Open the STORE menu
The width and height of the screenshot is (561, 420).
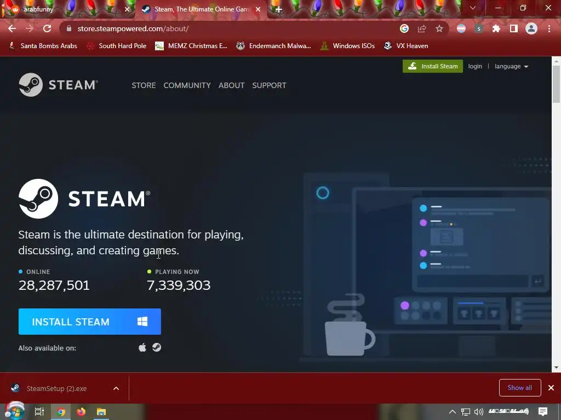[144, 85]
